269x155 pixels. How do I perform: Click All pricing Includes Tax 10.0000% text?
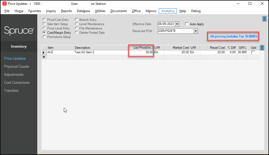point(234,36)
